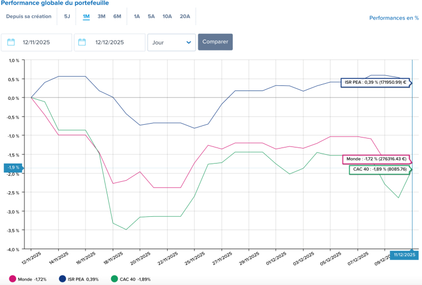Choose the 1A time range
This screenshot has width=422, height=285.
pyautogui.click(x=137, y=16)
